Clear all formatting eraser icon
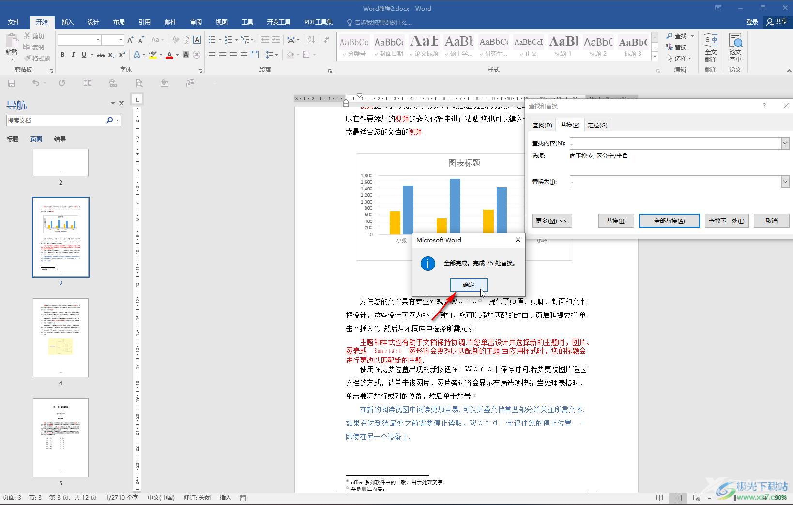This screenshot has height=505, width=793. [176, 40]
